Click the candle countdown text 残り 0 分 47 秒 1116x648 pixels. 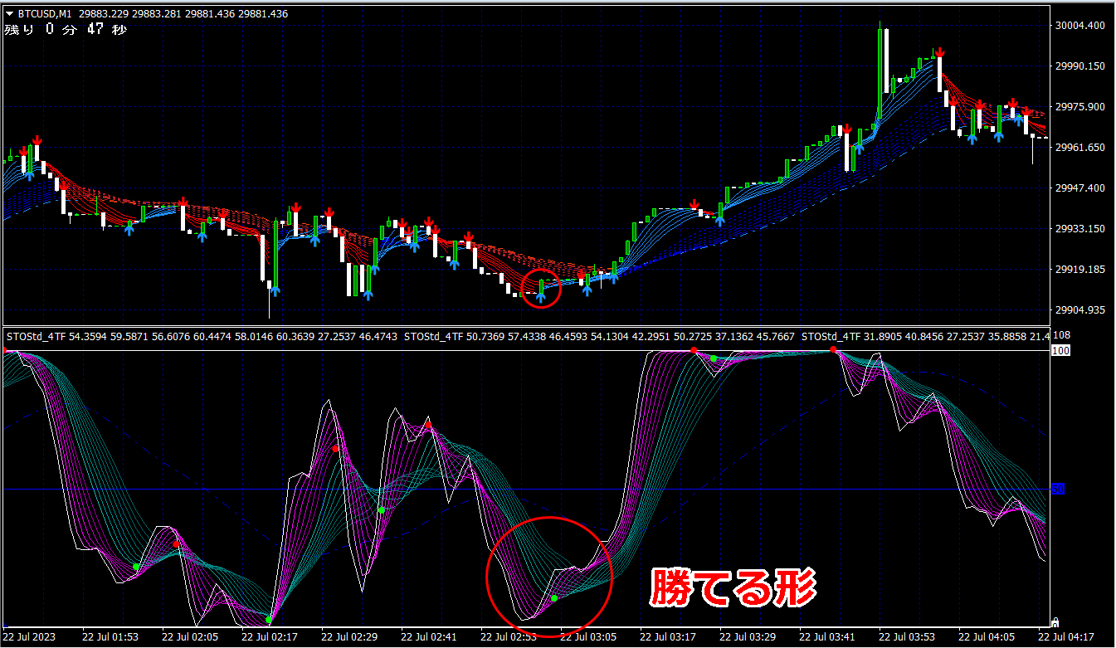(66, 29)
